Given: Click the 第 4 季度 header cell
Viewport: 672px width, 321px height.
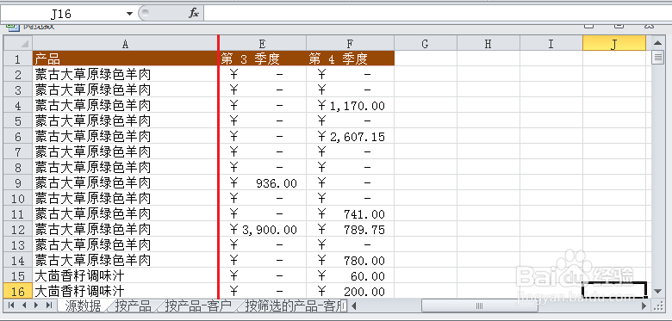Looking at the screenshot, I should click(x=350, y=59).
